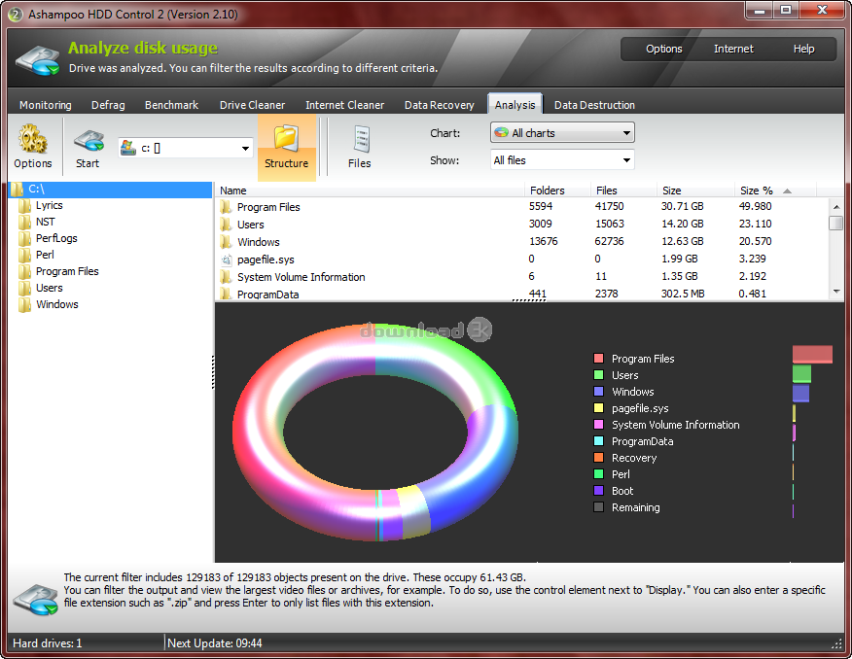
Task: Open the Show files filter dropdown
Action: click(626, 160)
